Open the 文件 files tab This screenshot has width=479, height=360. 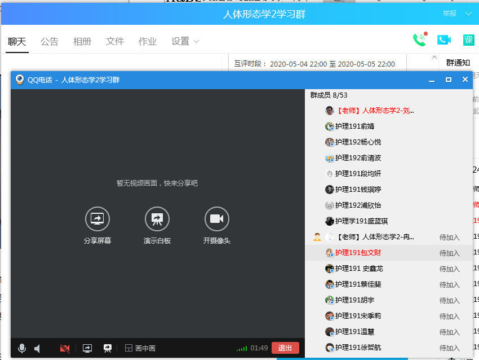115,41
